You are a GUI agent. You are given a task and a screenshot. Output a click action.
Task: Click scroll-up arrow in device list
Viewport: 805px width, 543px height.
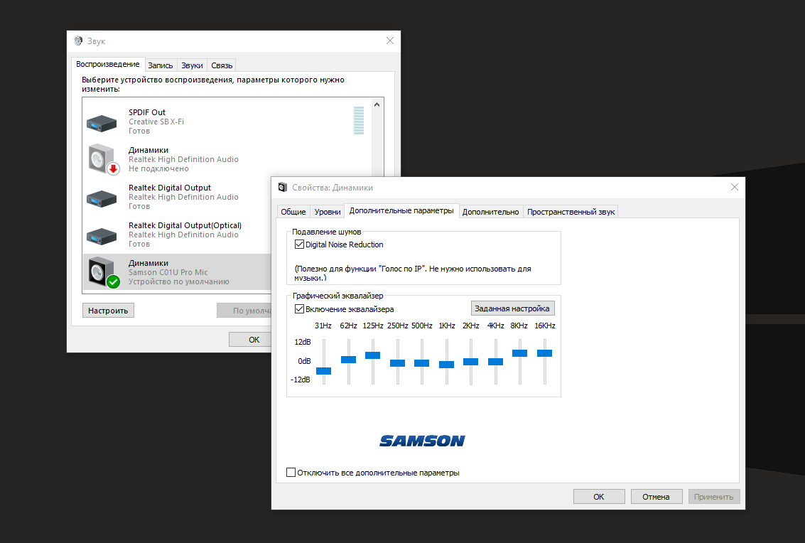[x=377, y=104]
